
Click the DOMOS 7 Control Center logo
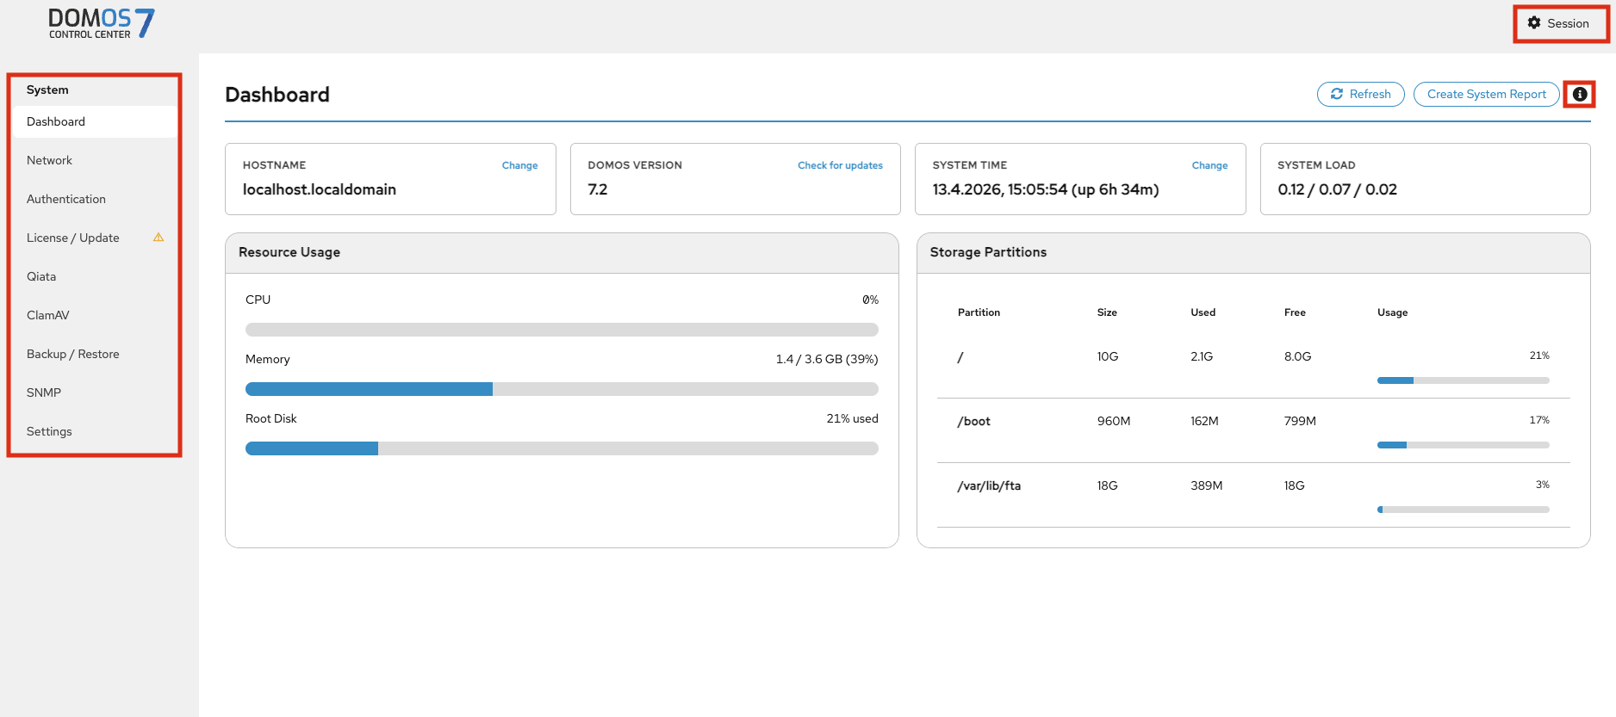click(x=102, y=23)
